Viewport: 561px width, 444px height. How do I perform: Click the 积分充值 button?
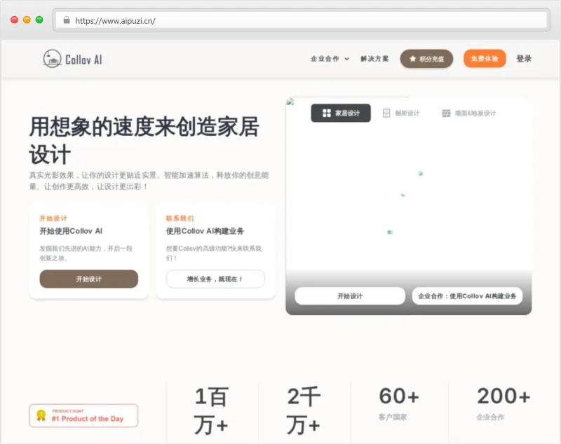[426, 59]
